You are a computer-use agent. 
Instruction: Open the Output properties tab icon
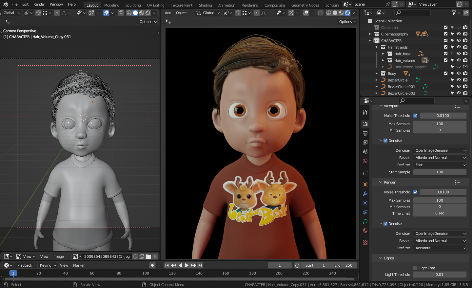365,133
